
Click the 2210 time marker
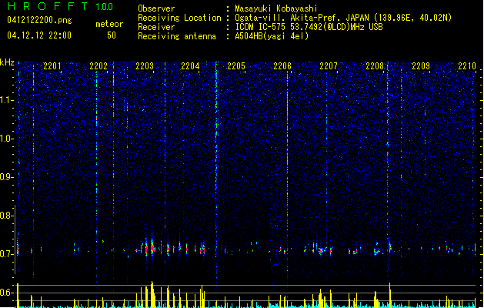click(467, 66)
